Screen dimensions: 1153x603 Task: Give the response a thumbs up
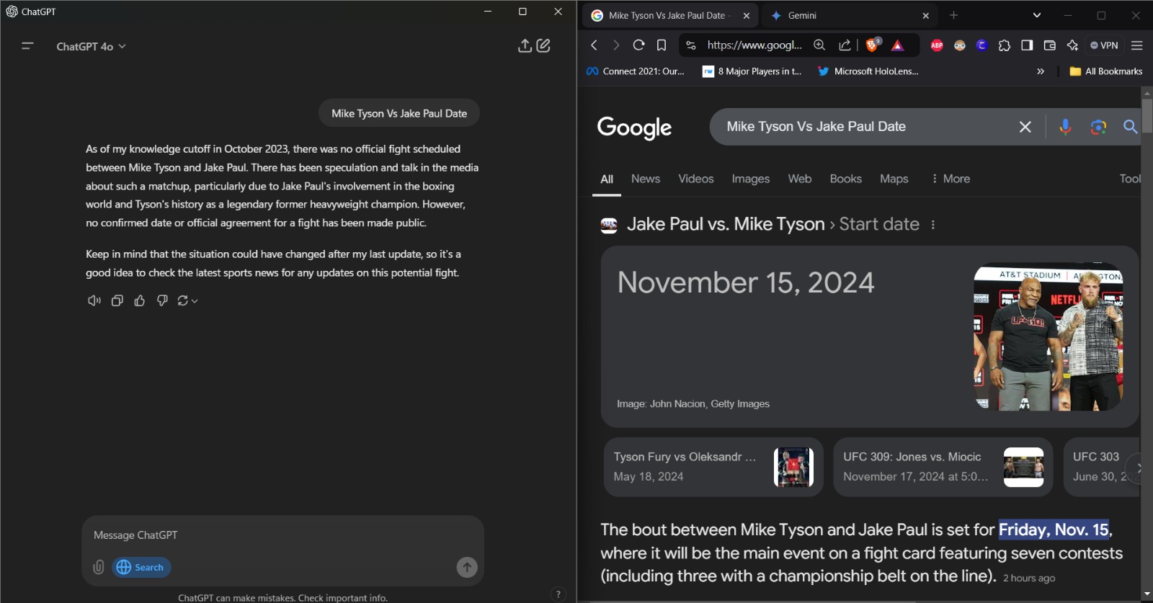click(x=140, y=300)
